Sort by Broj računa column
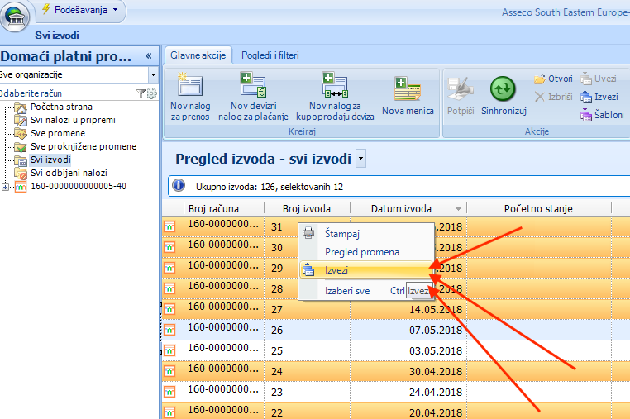The image size is (630, 419). (x=224, y=208)
